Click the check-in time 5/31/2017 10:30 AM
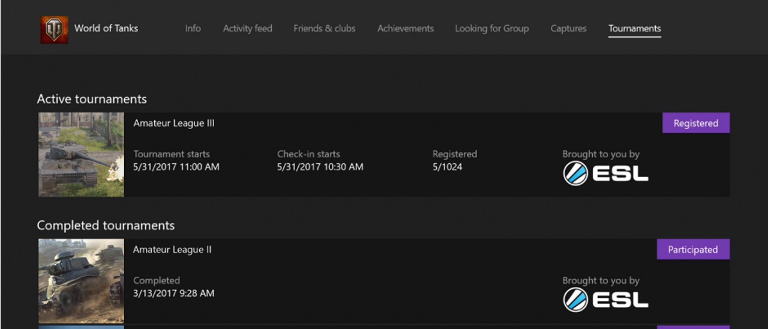Screen dimensions: 768x329 pos(320,167)
